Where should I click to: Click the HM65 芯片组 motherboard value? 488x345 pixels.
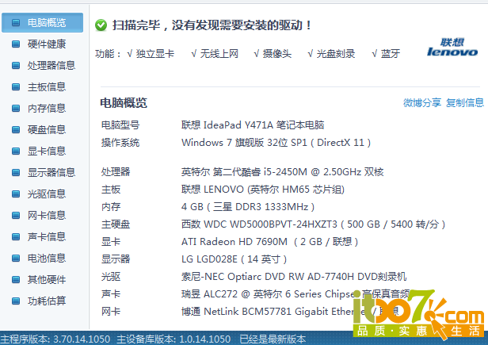tap(263, 190)
